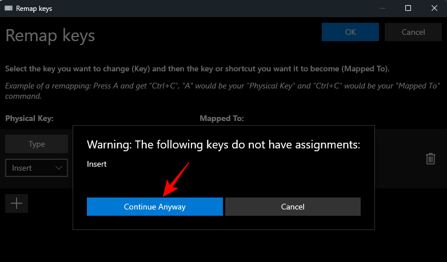The width and height of the screenshot is (447, 262).
Task: Click the top-right Cancel button beside OK
Action: (x=413, y=32)
